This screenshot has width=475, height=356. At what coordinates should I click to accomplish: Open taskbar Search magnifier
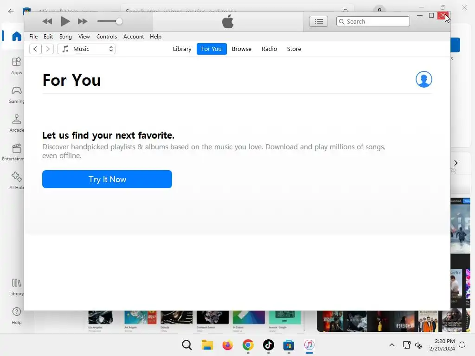click(187, 345)
